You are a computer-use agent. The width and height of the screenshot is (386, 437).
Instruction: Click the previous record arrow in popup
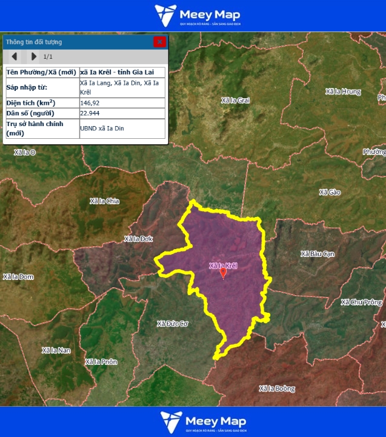(x=15, y=57)
